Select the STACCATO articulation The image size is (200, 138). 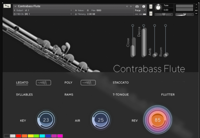click(x=121, y=82)
